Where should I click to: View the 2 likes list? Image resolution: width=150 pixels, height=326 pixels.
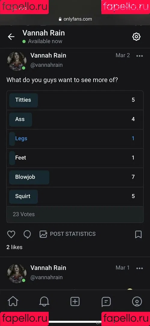click(x=14, y=247)
